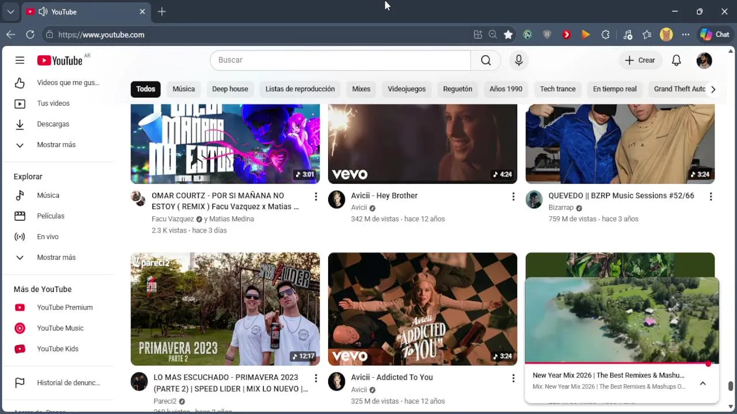Start voice search with microphone icon
Viewport: 737px width, 414px height.
[519, 60]
